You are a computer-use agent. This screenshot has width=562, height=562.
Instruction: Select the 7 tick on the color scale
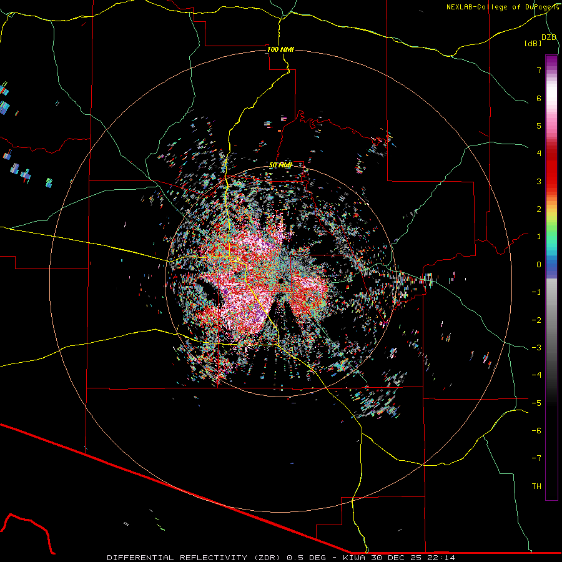(x=539, y=70)
